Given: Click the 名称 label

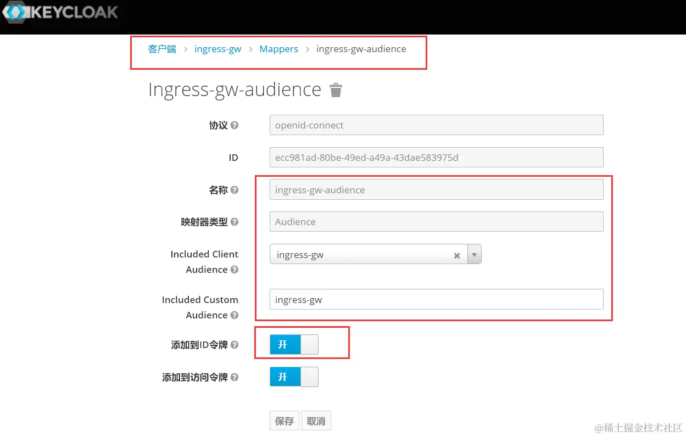Looking at the screenshot, I should coord(219,190).
